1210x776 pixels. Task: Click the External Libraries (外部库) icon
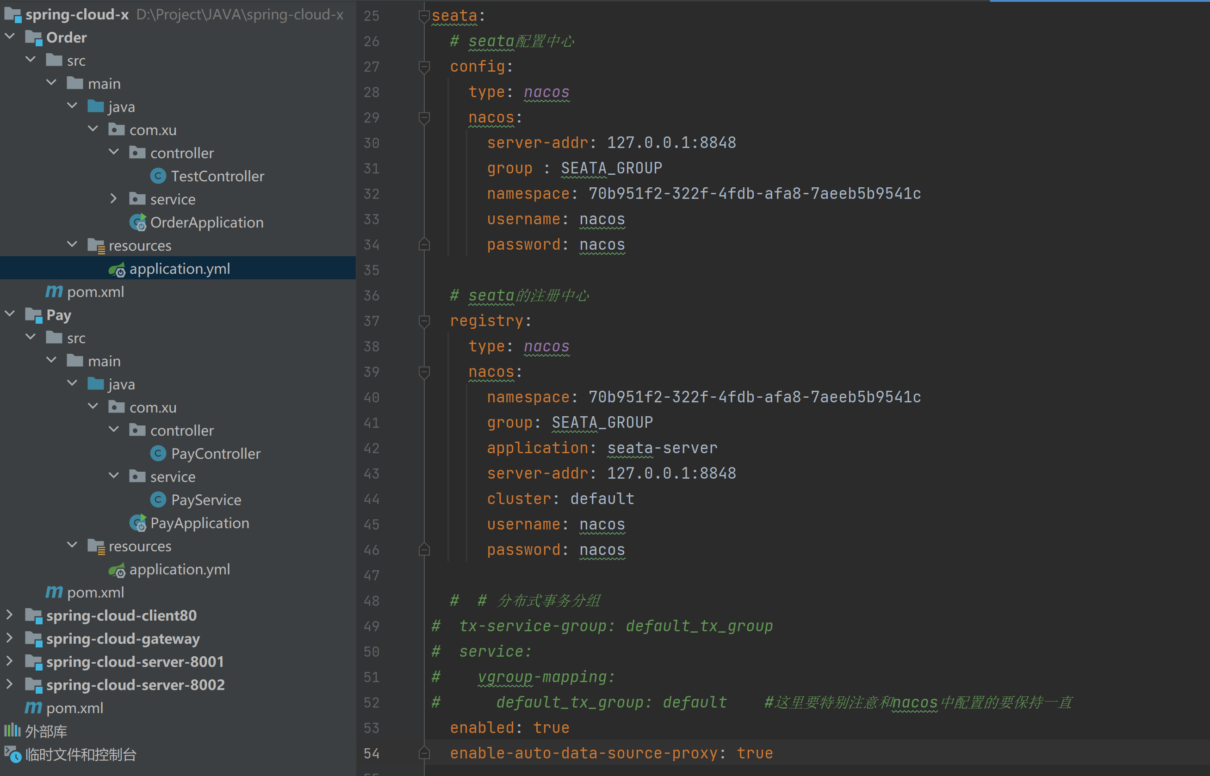click(12, 731)
